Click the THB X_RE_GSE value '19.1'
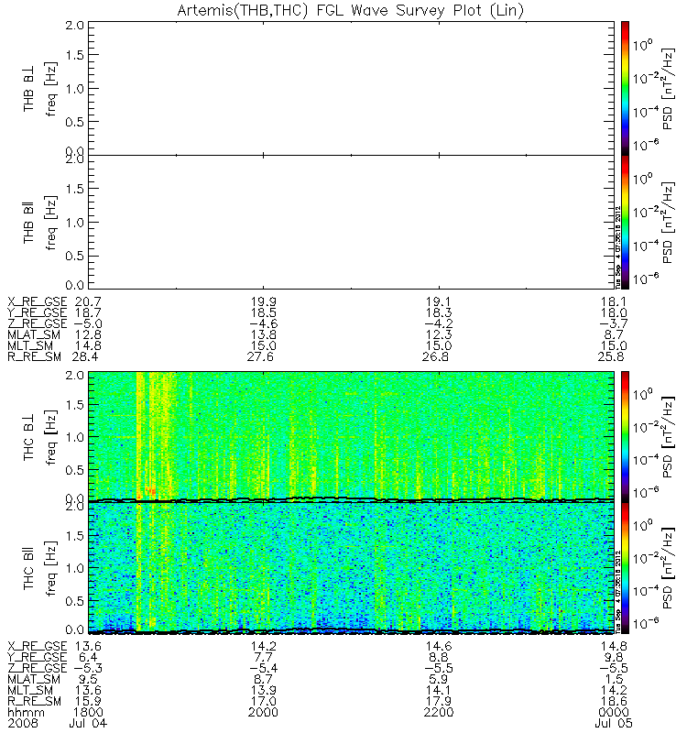 click(439, 302)
